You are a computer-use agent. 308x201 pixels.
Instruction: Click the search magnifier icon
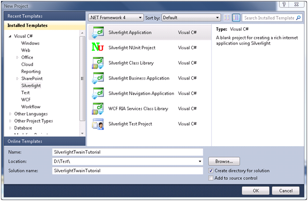298,18
